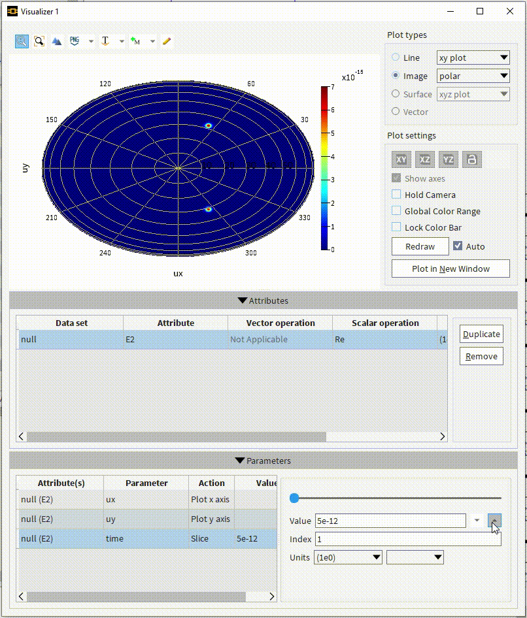This screenshot has width=527, height=618.
Task: Select the zoom magnifier tool in toolbar
Action: tap(22, 41)
